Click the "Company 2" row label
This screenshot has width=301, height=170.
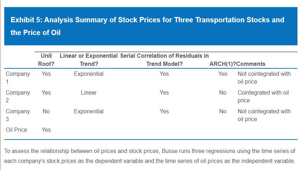coord(18,96)
